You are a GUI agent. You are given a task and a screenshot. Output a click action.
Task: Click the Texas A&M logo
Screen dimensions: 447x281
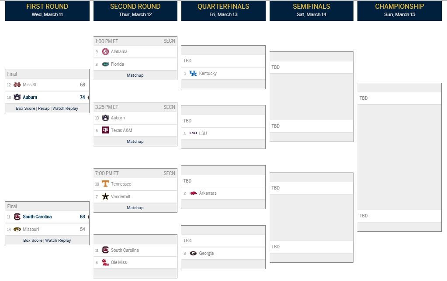[105, 130]
